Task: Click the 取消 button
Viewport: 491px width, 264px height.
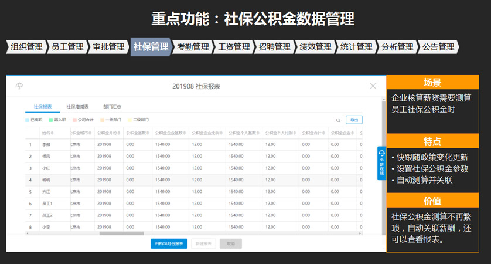Action: pos(230,243)
